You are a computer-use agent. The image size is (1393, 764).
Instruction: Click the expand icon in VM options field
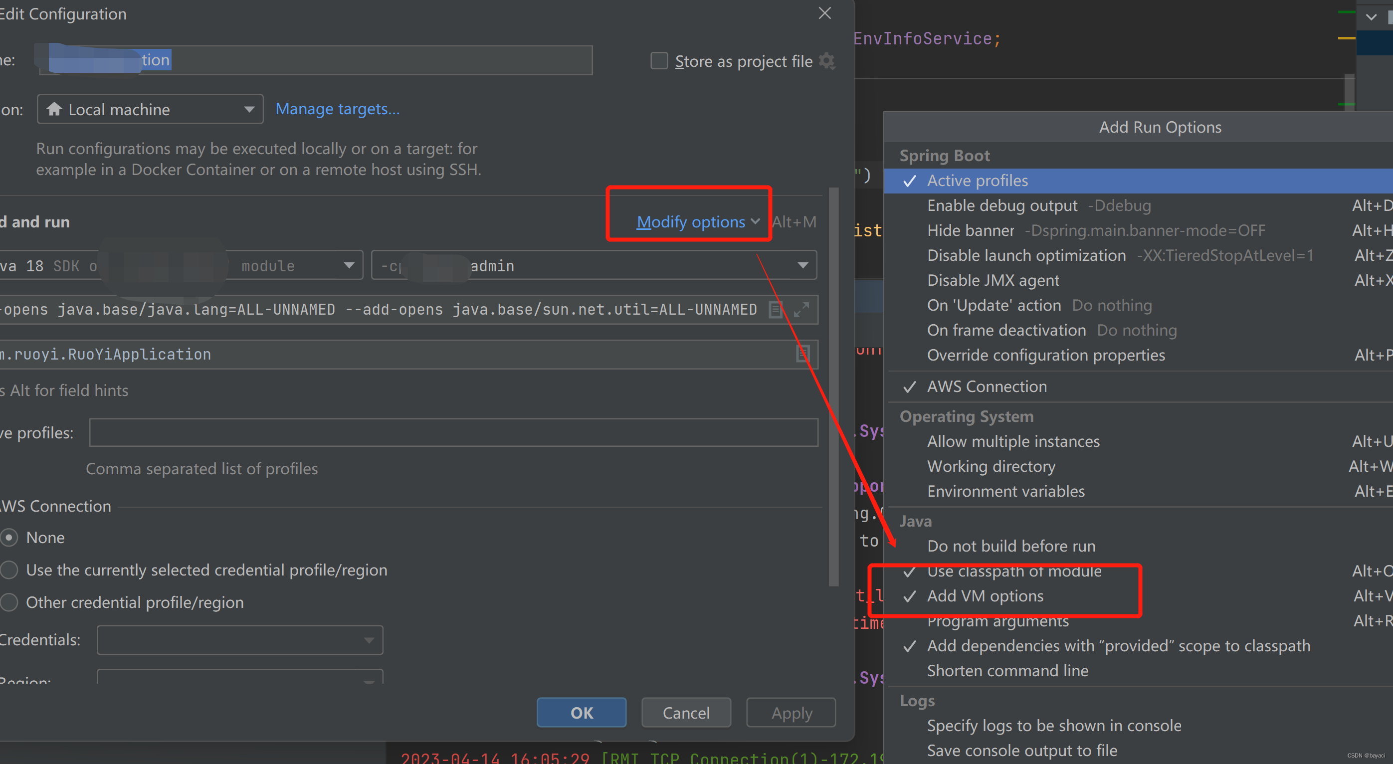point(801,309)
